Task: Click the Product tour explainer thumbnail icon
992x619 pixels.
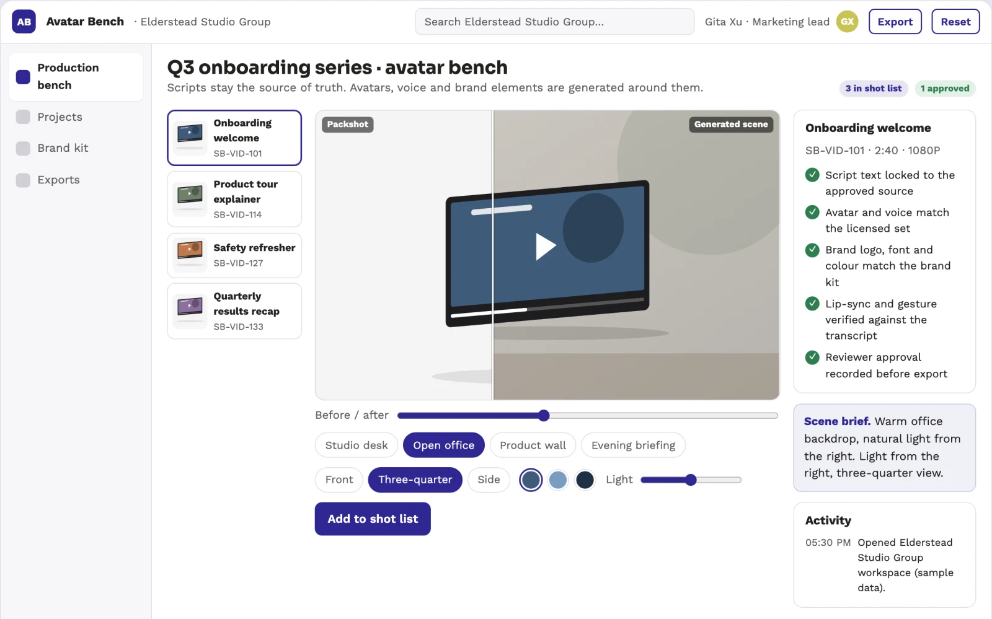Action: click(x=190, y=199)
